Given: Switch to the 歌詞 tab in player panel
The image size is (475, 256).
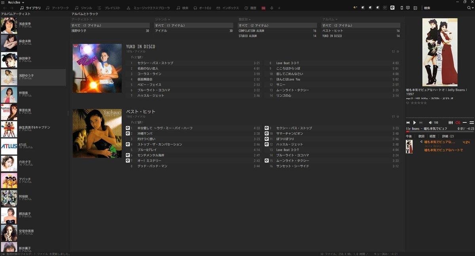Looking at the screenshot, I should [421, 136].
